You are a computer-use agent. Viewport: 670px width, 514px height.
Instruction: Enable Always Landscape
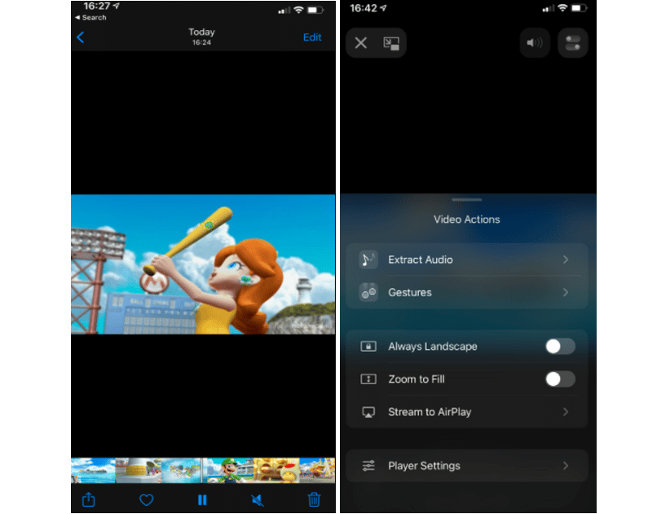tap(560, 346)
